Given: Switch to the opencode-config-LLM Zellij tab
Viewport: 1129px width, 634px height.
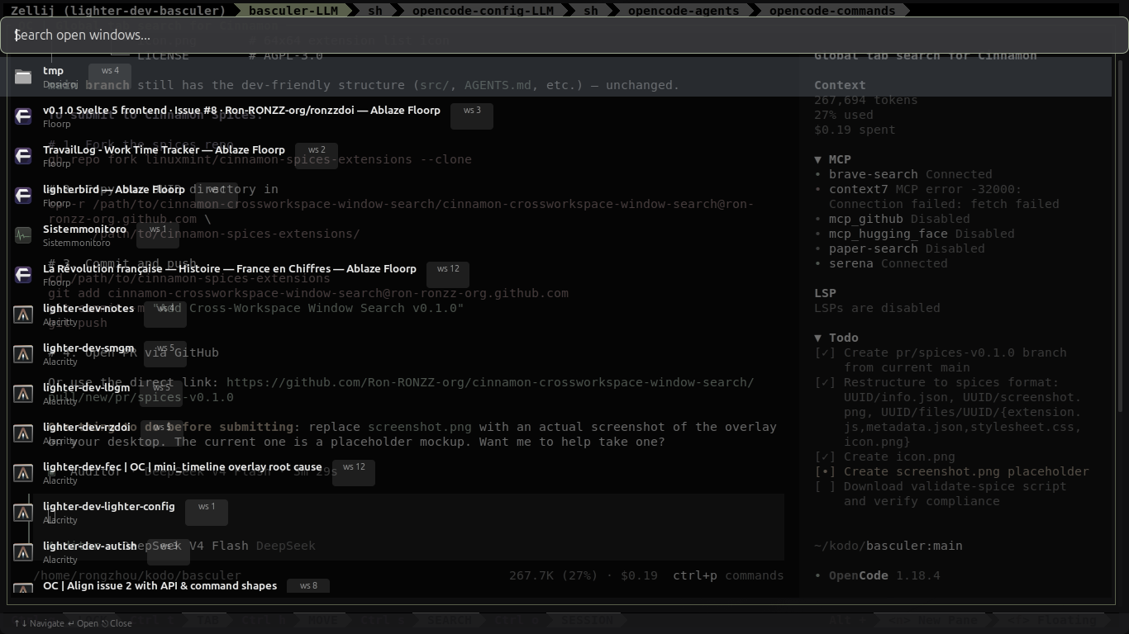Looking at the screenshot, I should point(483,11).
